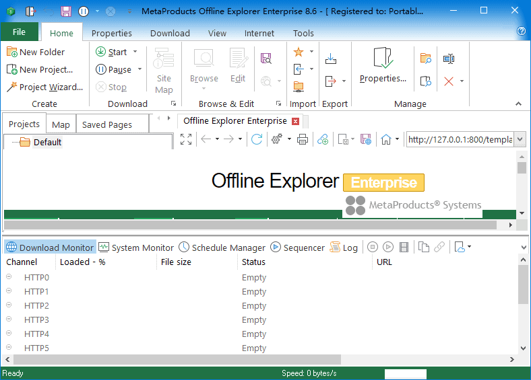Click the Export download-tray icon
Image resolution: width=531 pixels, height=380 pixels.
click(330, 59)
